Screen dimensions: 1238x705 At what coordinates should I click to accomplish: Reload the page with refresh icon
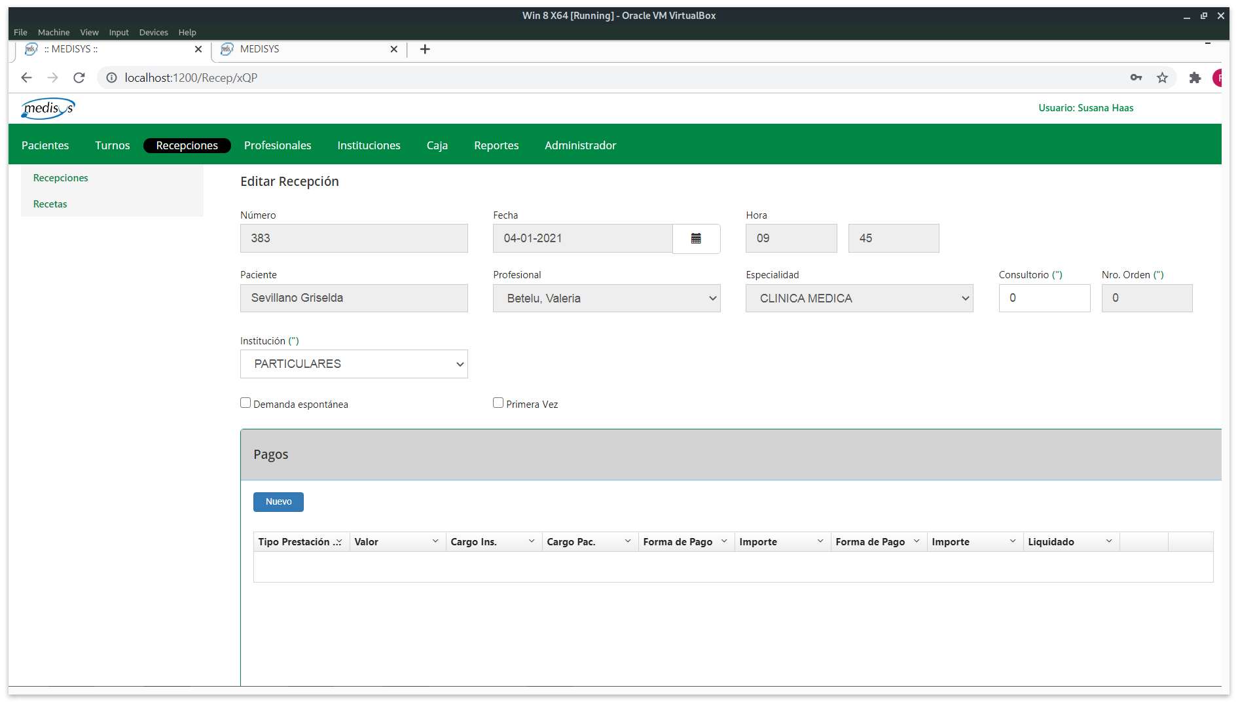pyautogui.click(x=79, y=78)
